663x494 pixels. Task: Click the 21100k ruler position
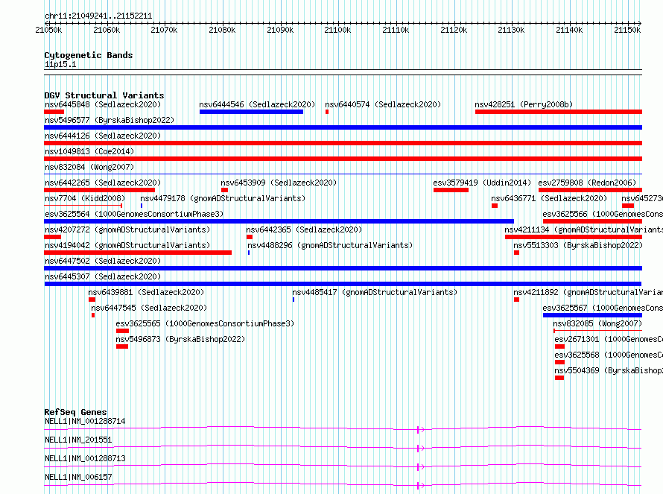(x=337, y=30)
